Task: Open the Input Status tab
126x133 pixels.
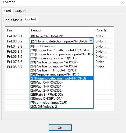Action: point(13,20)
